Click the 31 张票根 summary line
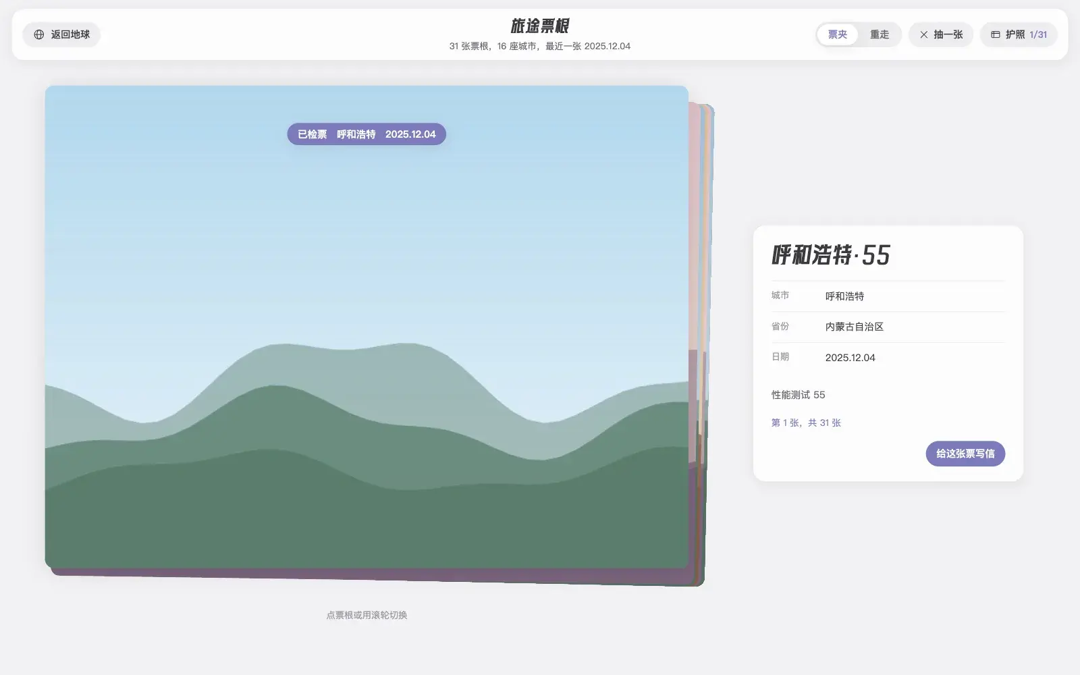 (540, 47)
